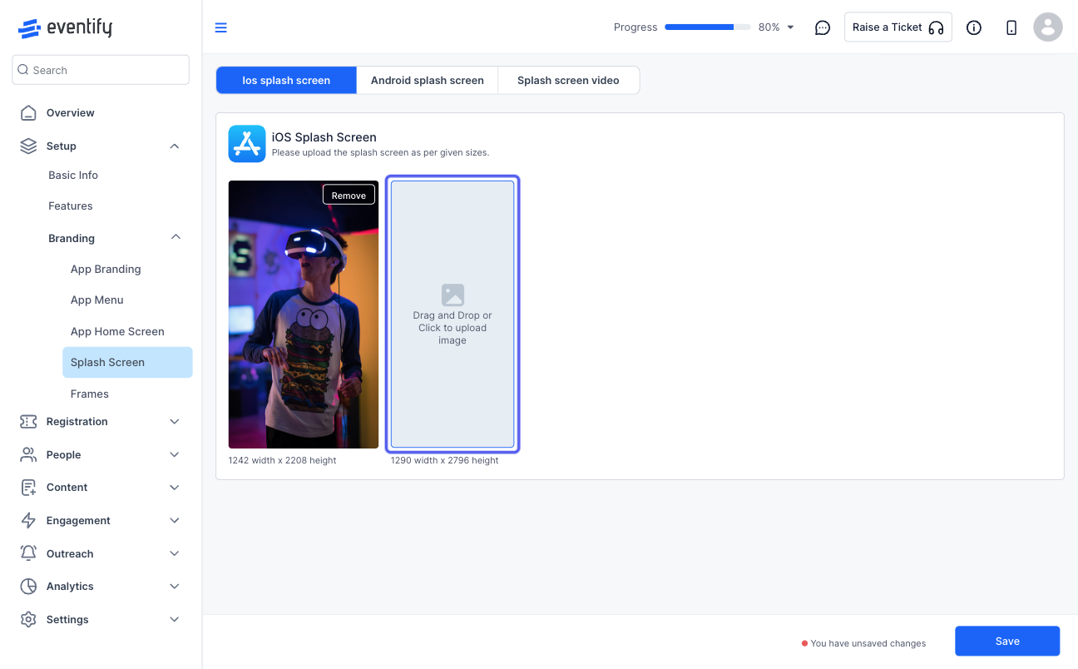Click the Engagement lightning icon
The height and width of the screenshot is (669, 1078).
click(28, 521)
